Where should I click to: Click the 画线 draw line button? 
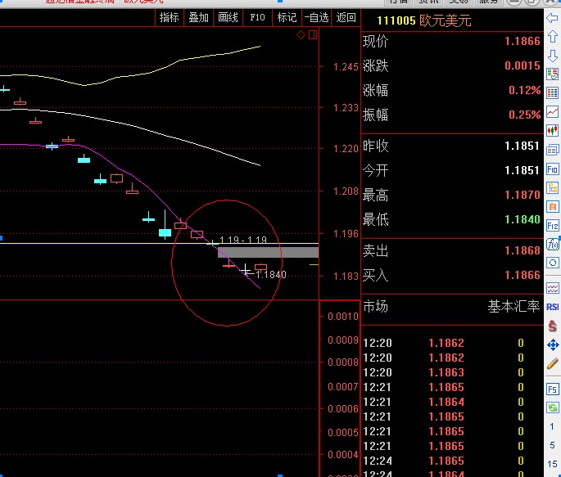[x=228, y=17]
